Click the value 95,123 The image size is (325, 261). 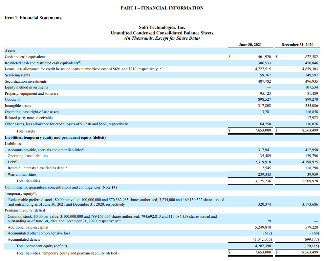point(265,93)
